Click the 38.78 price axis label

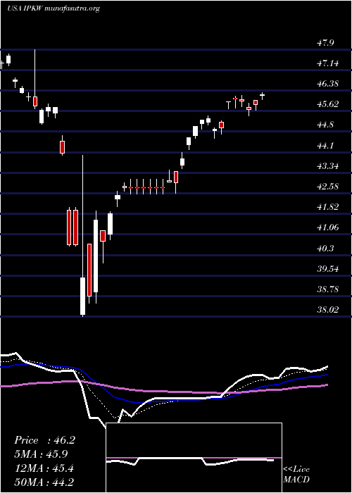coord(327,289)
